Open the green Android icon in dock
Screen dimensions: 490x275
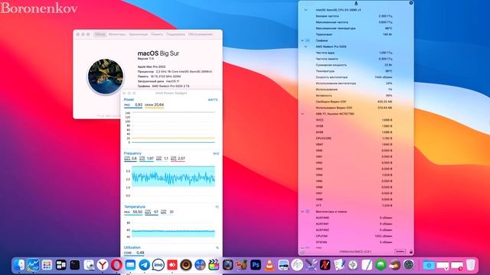[x=381, y=265]
